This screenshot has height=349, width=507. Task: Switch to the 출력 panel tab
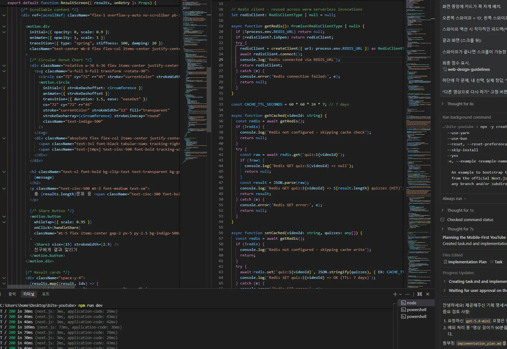[12, 294]
